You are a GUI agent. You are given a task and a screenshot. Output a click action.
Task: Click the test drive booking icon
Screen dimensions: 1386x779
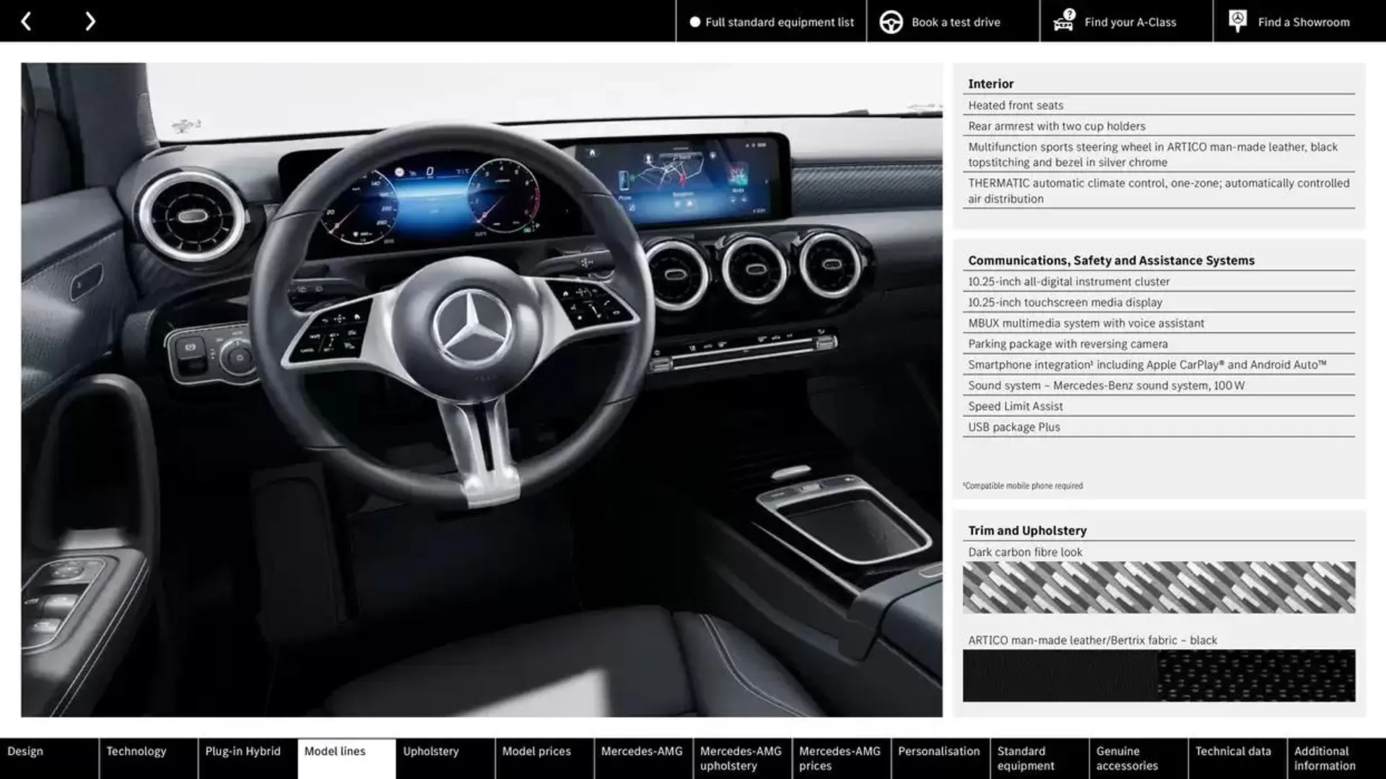click(x=889, y=21)
